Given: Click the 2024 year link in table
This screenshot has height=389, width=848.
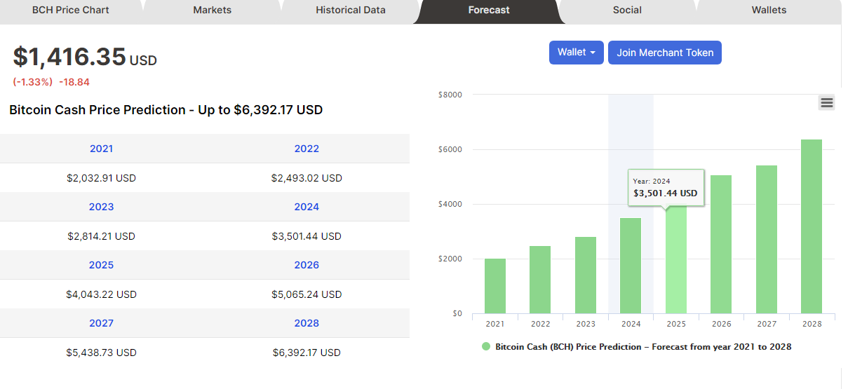Looking at the screenshot, I should click(307, 207).
